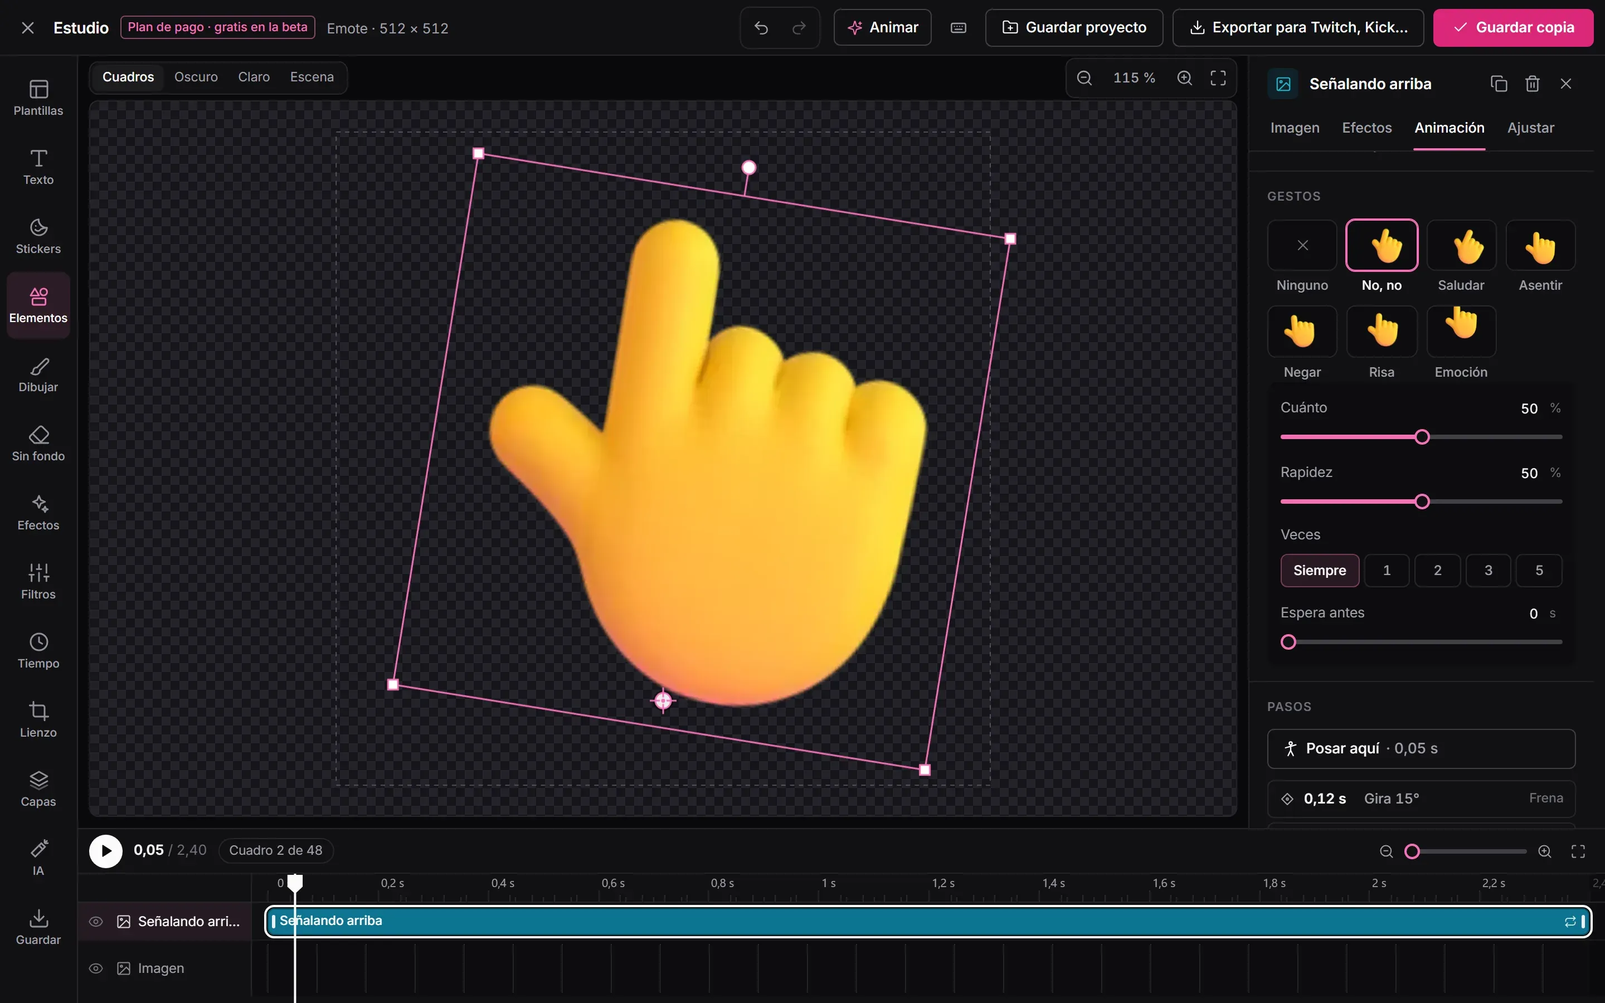
Task: Open the 0,12 s Gira 15° step
Action: pos(1421,798)
